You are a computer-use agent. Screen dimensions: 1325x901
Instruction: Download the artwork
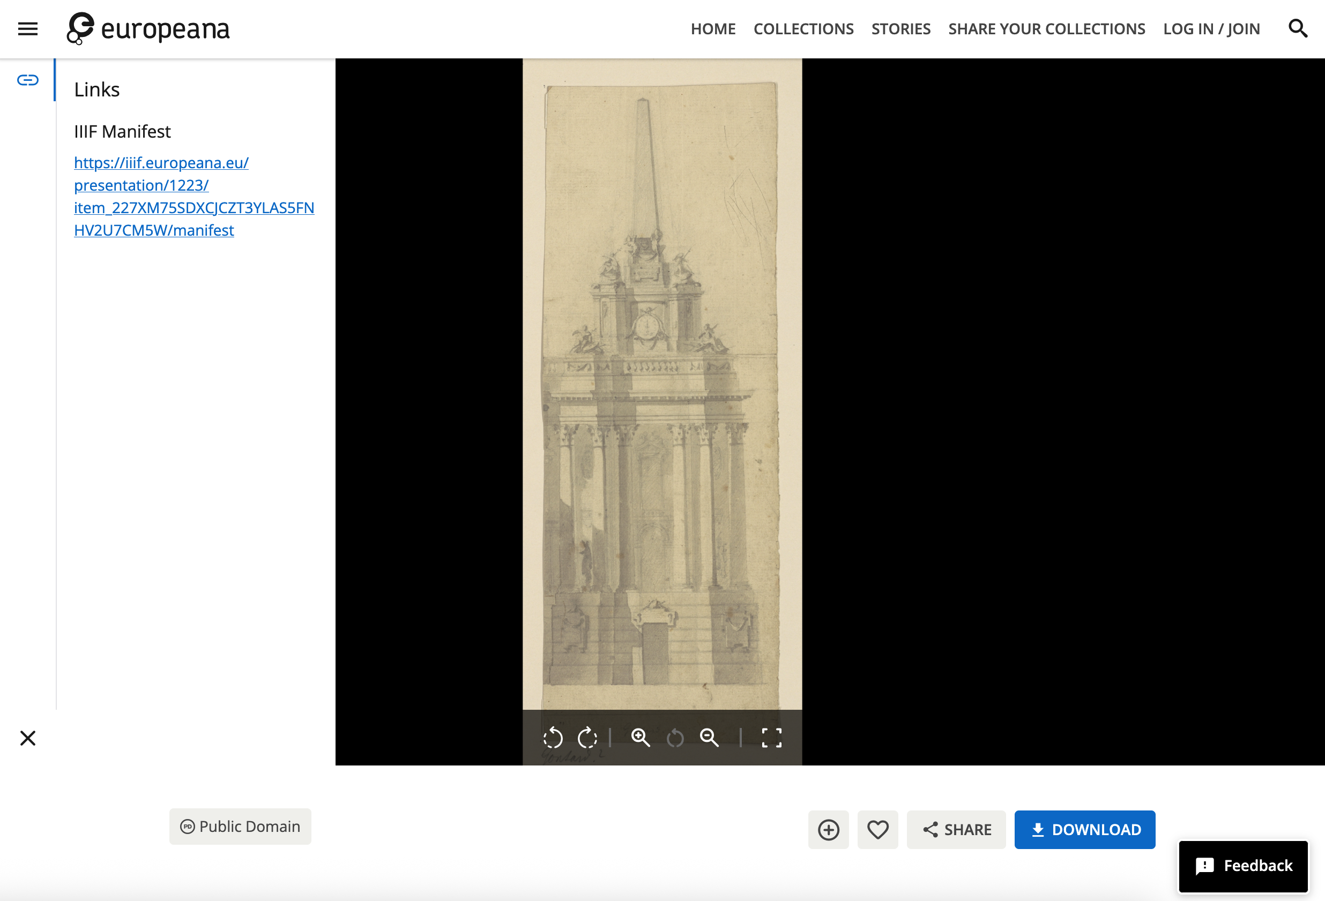[x=1084, y=830]
